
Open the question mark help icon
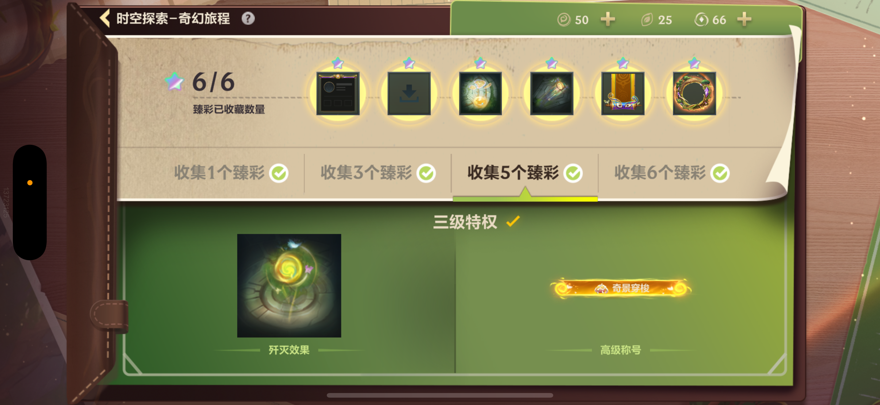[x=248, y=18]
